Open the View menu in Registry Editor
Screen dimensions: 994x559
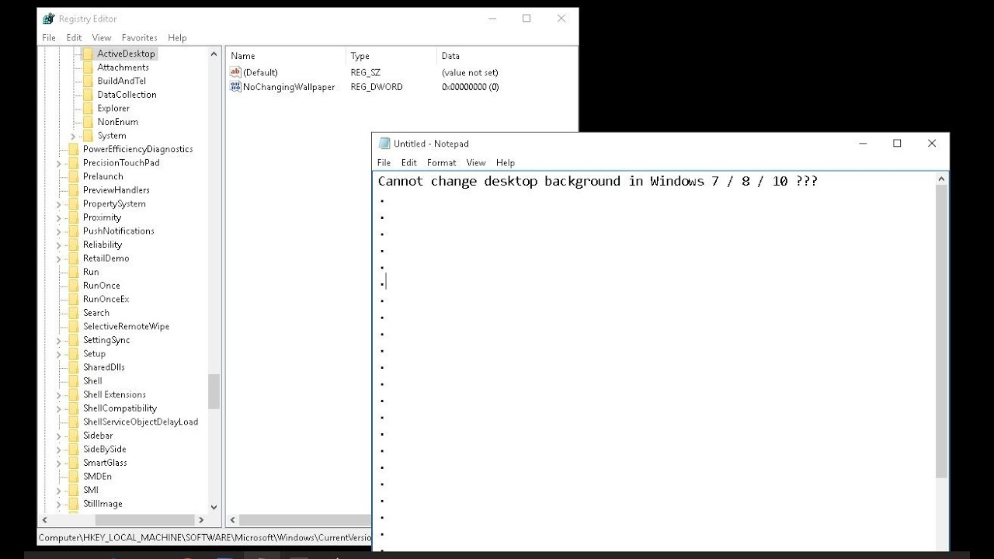click(x=102, y=37)
